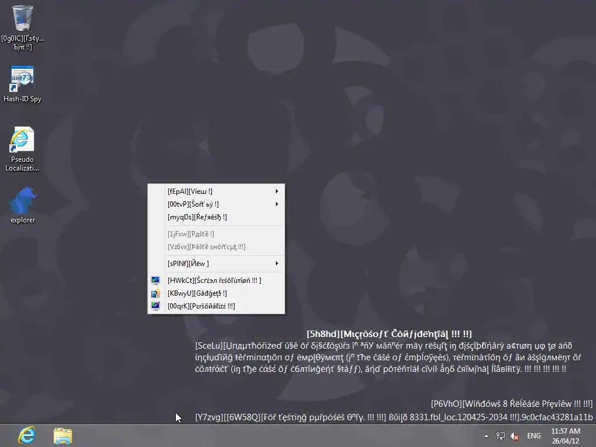This screenshot has height=447, width=596.
Task: Open the ENG input language indicator
Action: click(x=534, y=436)
